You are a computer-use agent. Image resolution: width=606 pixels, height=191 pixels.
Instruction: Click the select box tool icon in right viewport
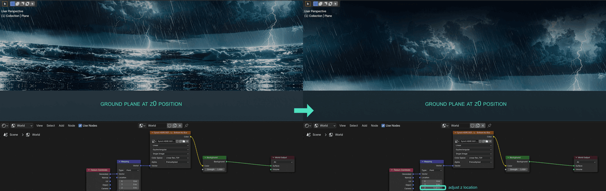pyautogui.click(x=308, y=4)
